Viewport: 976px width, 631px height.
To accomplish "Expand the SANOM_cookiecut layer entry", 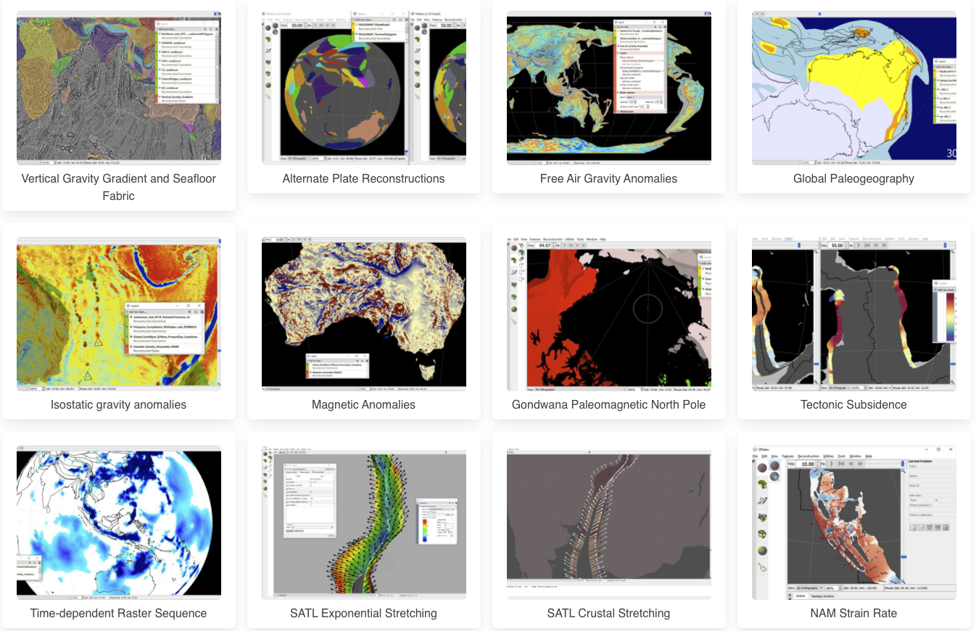I will (160, 43).
